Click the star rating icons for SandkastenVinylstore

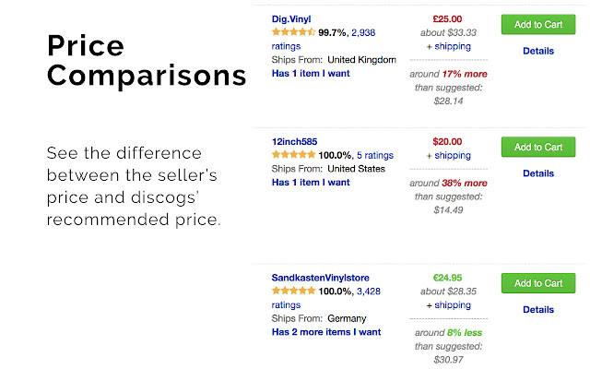293,291
